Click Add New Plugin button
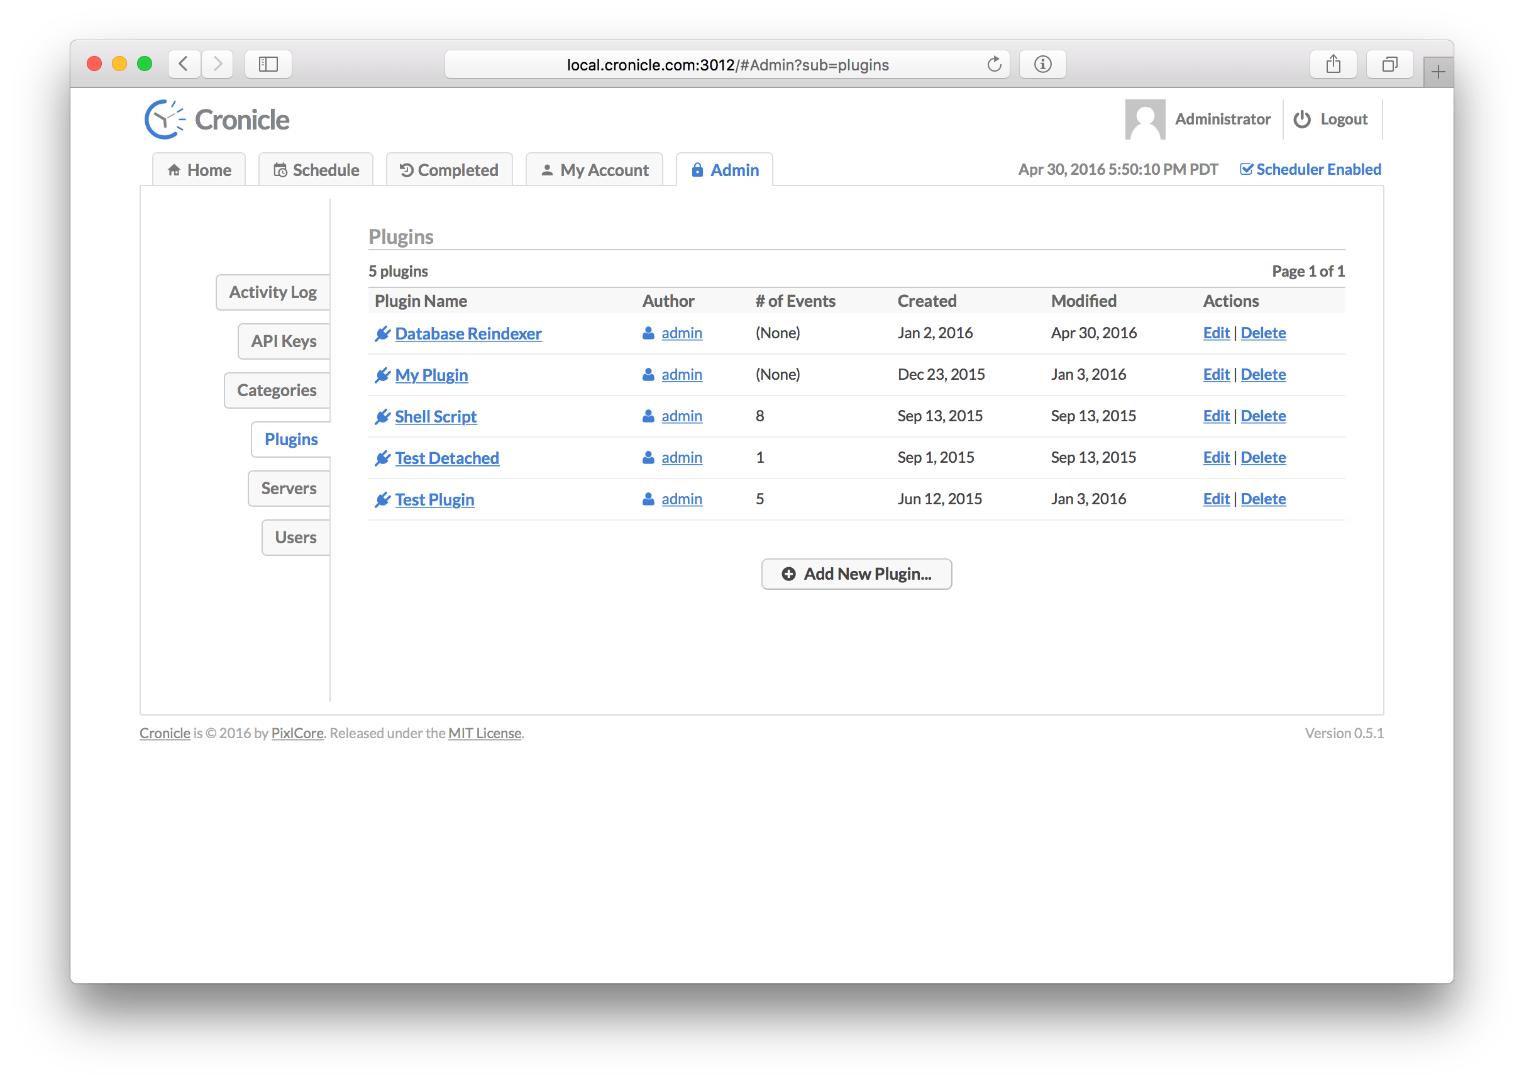The height and width of the screenshot is (1084, 1524). pyautogui.click(x=858, y=573)
